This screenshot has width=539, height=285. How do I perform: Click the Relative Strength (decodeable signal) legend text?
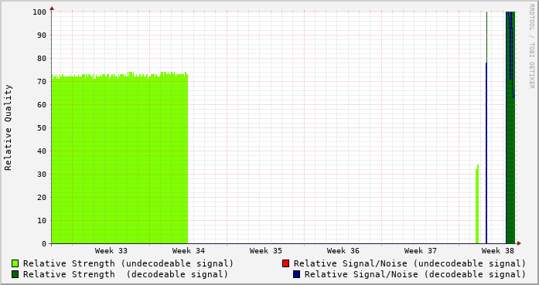tap(125, 274)
